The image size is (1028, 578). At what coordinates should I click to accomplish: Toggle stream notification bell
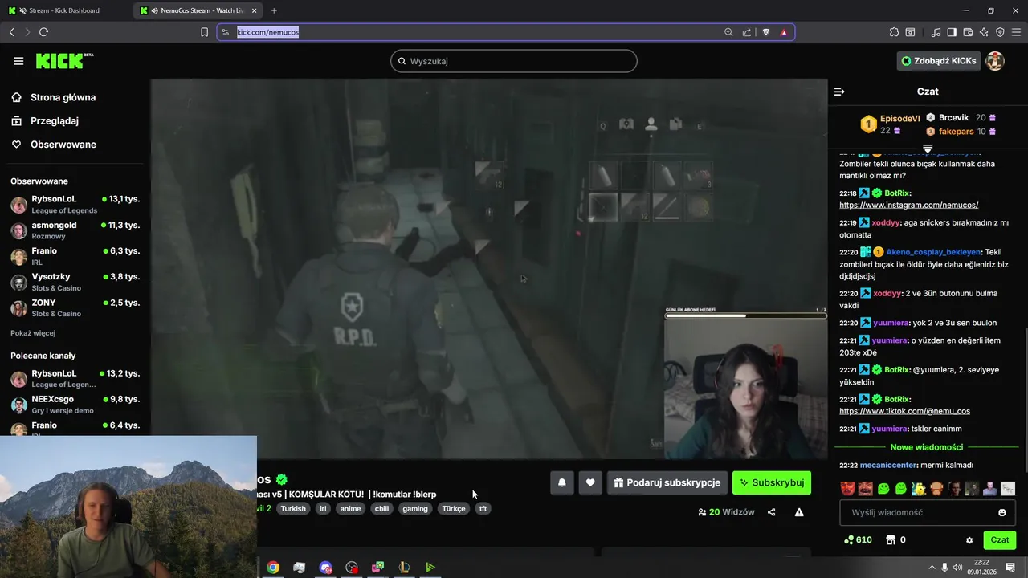tap(562, 482)
